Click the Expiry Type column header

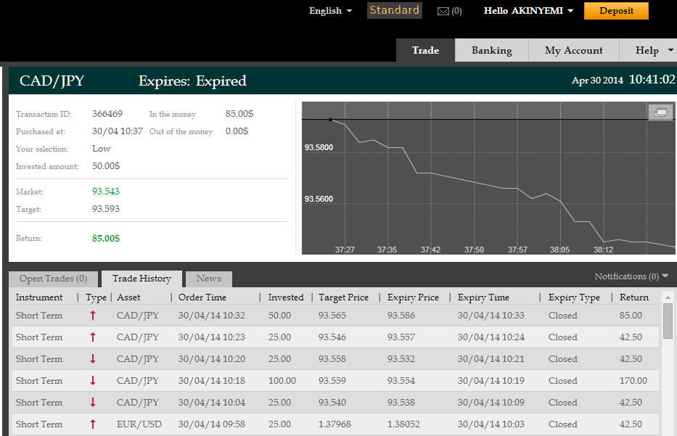click(x=574, y=297)
